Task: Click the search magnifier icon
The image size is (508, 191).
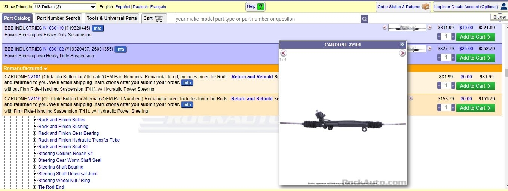Action: click(364, 19)
